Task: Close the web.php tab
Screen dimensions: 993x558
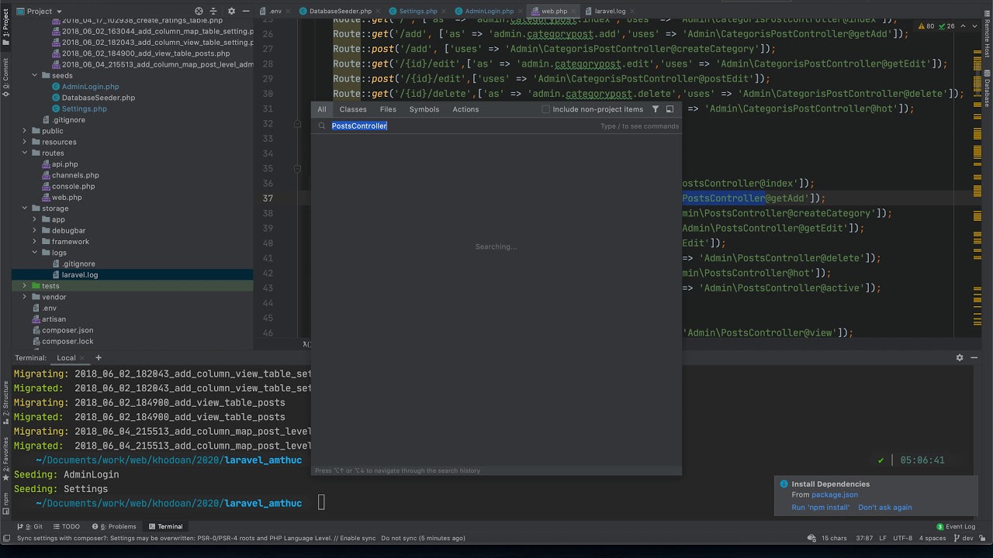Action: coord(574,11)
